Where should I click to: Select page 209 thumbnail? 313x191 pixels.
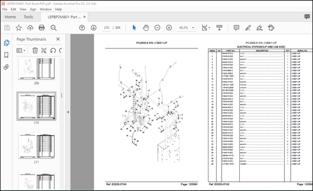pos(36,69)
